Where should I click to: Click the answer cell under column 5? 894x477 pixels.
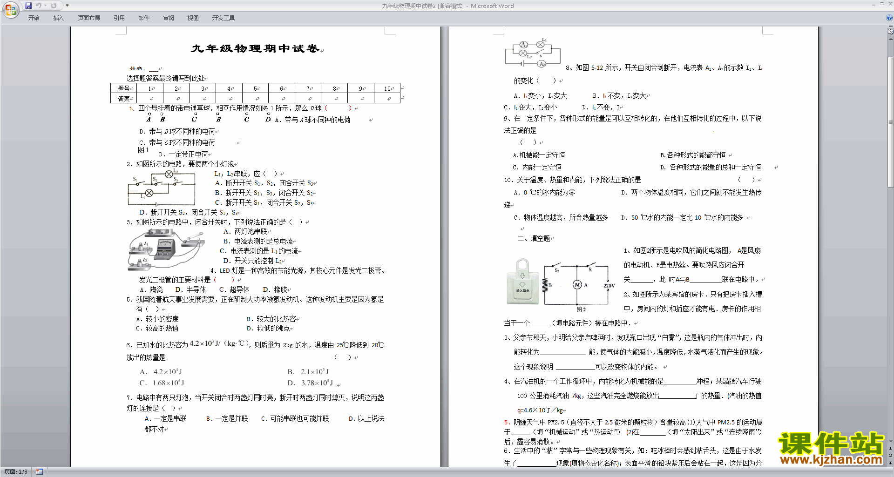255,98
